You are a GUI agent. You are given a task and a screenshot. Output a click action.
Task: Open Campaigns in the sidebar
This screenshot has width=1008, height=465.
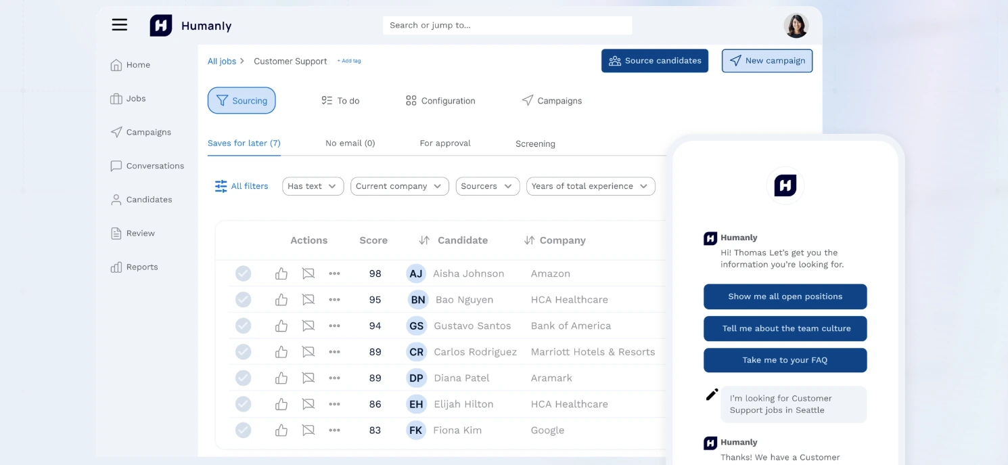pos(141,132)
